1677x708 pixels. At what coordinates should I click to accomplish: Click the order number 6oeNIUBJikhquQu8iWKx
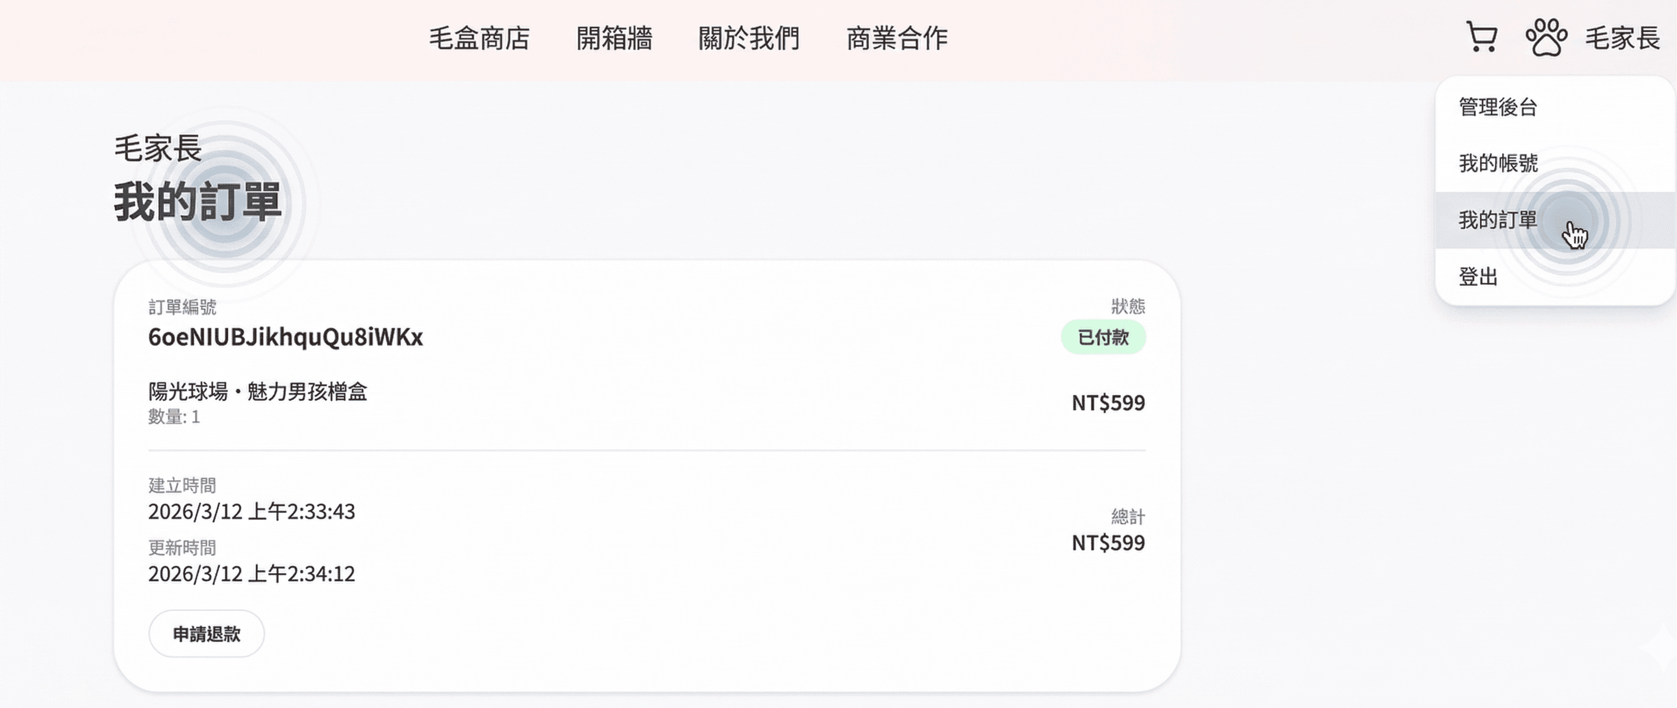pyautogui.click(x=285, y=338)
